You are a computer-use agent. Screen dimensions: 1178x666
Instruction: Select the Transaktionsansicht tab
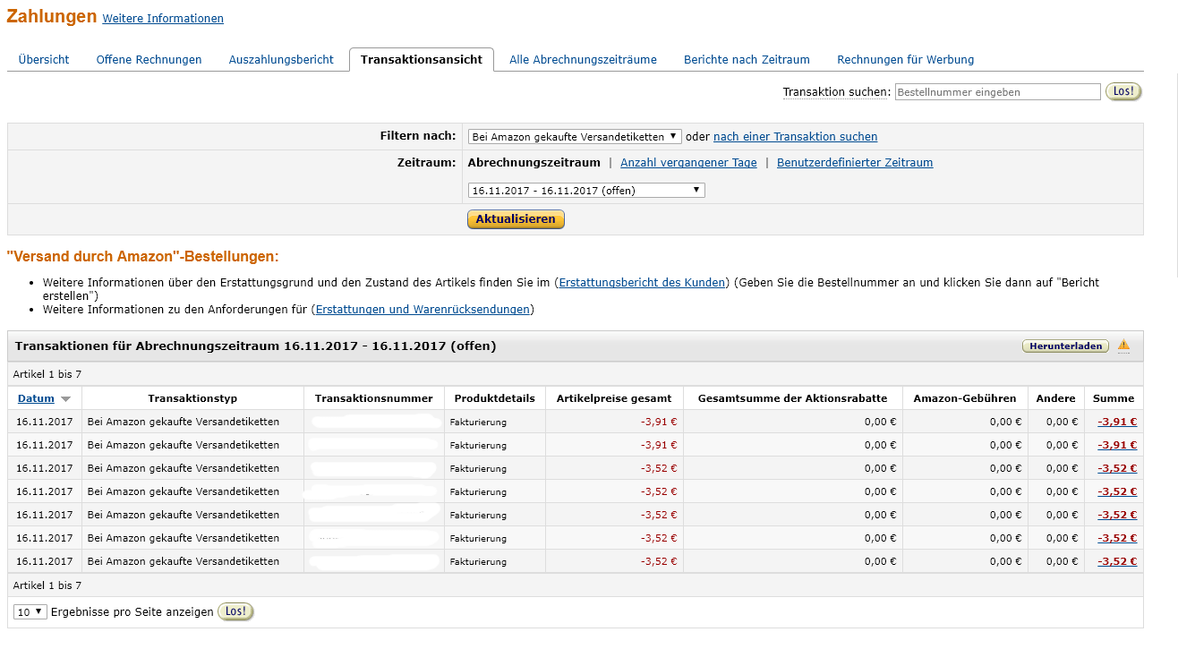pyautogui.click(x=422, y=60)
